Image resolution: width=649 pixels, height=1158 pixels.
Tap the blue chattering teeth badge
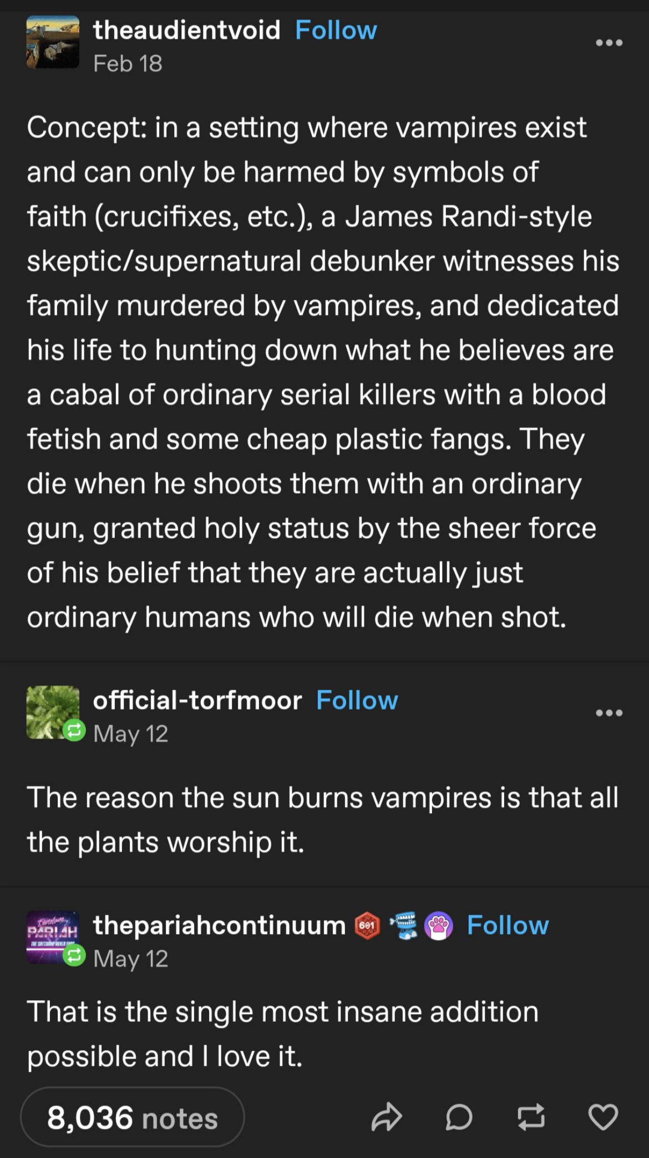pyautogui.click(x=404, y=926)
